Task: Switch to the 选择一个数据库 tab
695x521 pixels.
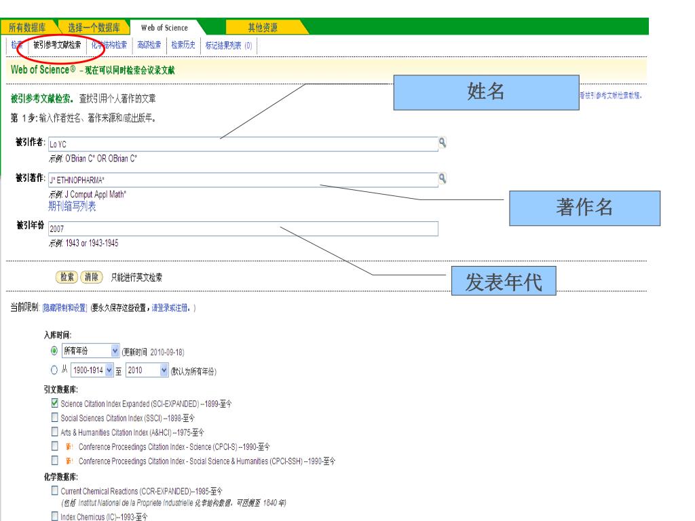Action: click(94, 27)
